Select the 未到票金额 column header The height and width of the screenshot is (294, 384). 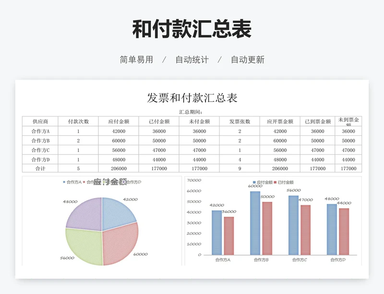coord(348,121)
